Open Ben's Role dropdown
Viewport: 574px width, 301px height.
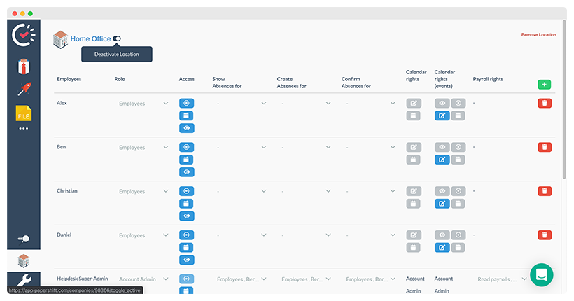[x=143, y=148]
